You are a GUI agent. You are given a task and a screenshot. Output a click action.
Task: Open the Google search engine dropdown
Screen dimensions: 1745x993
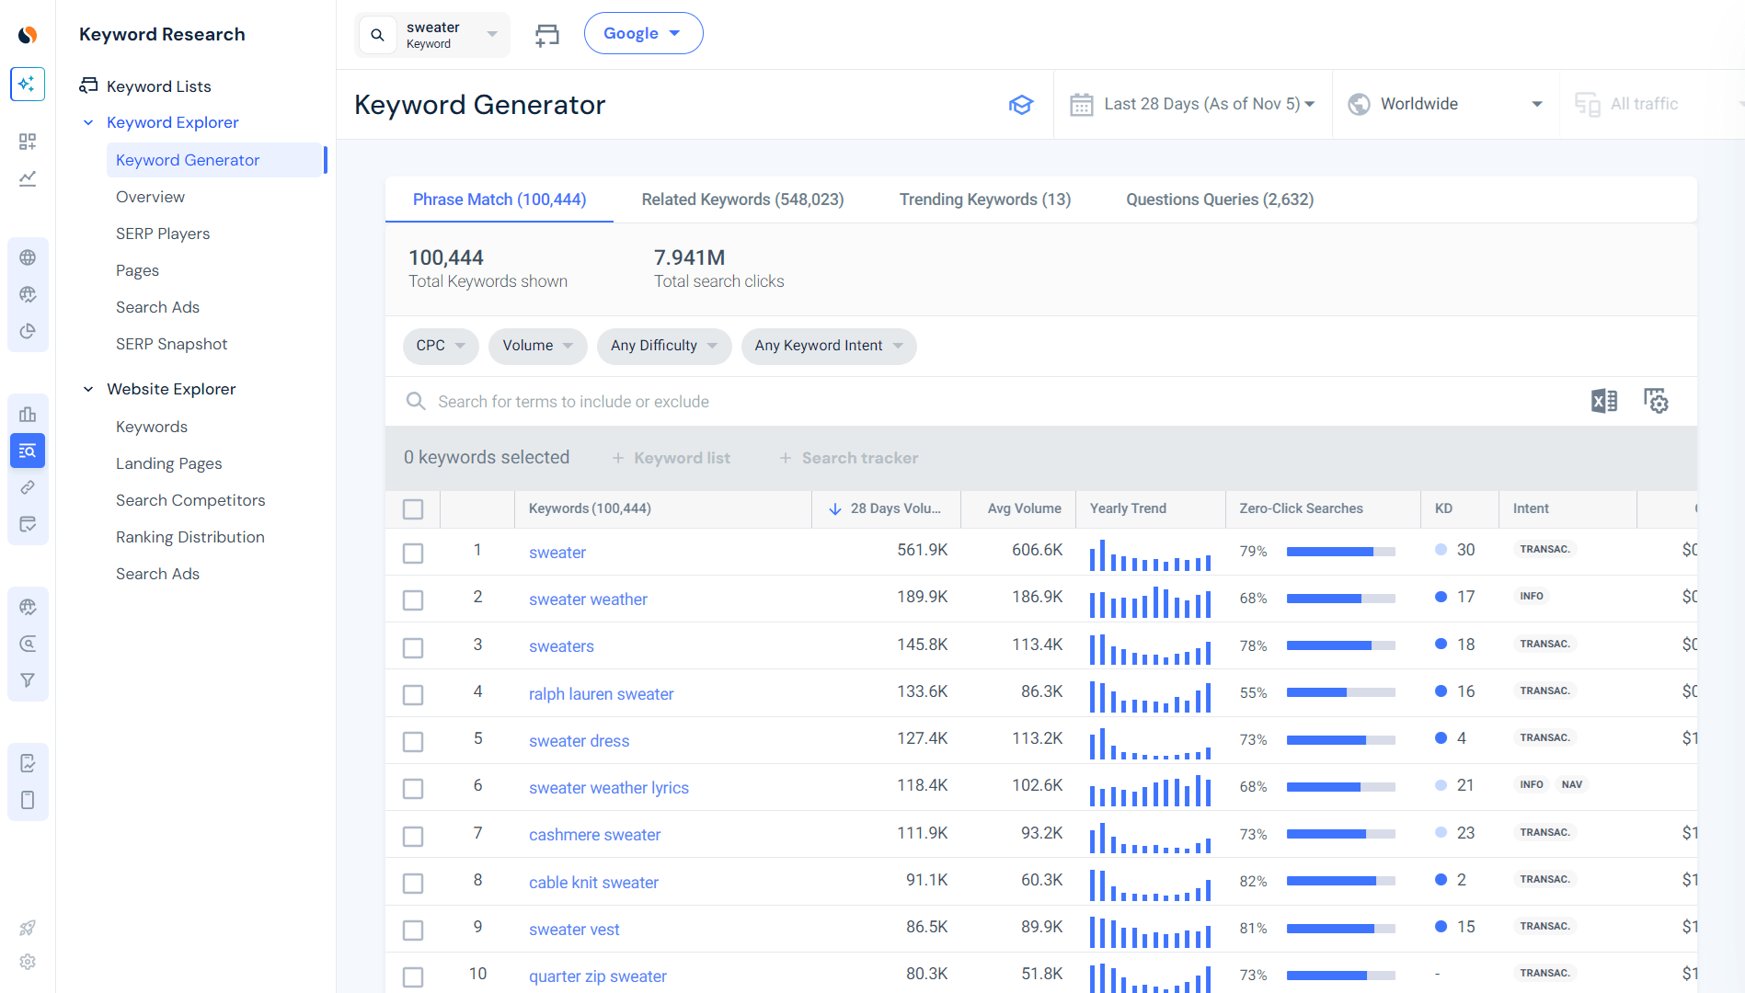tap(643, 34)
